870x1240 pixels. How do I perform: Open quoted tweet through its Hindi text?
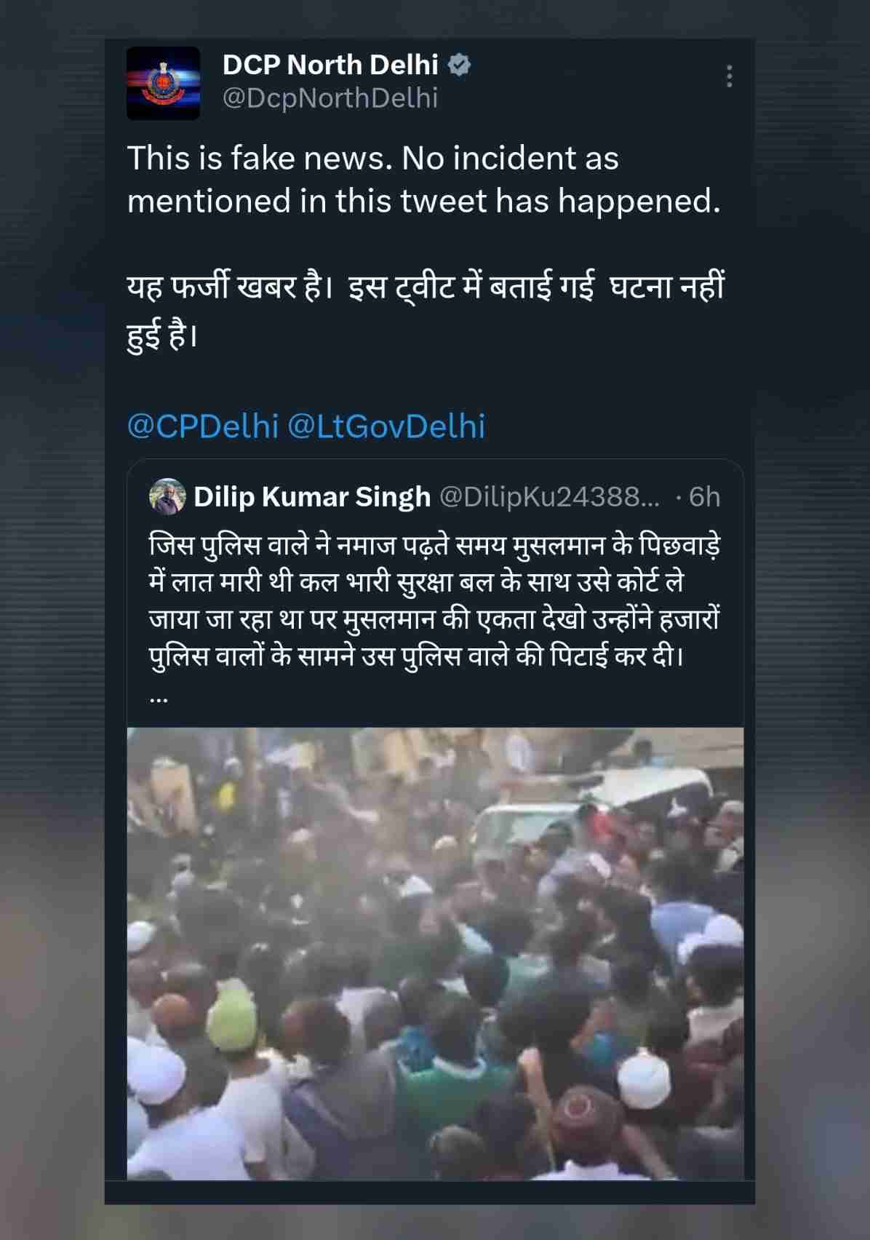tap(434, 601)
